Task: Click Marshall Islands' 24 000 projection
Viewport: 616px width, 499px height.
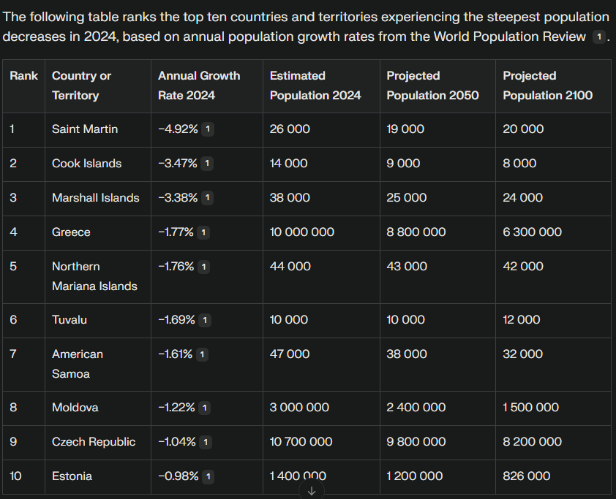Action: (523, 198)
